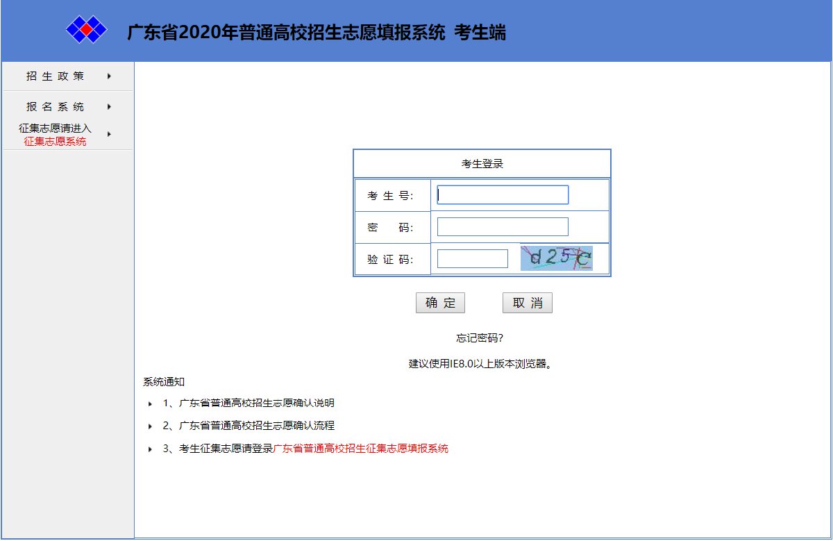Click the triangle bullet before notice 1
Screen dimensions: 833x541
tap(150, 403)
